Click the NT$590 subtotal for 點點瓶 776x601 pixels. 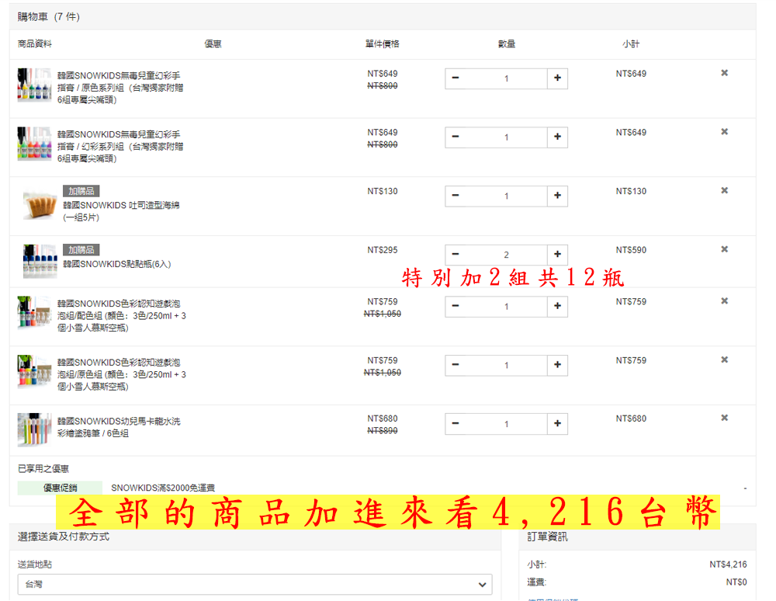click(x=631, y=250)
